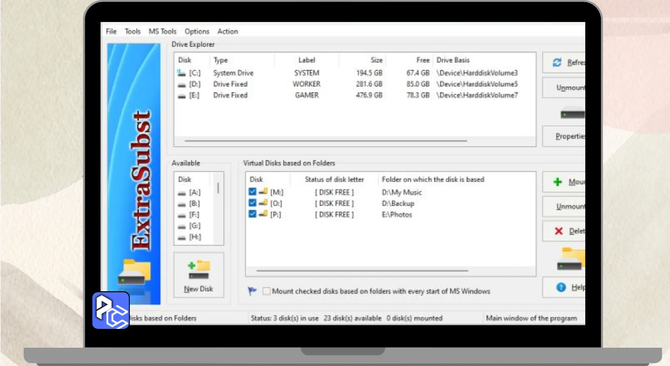This screenshot has height=366, width=670.
Task: Click the New Disk folder icon
Action: point(198,269)
